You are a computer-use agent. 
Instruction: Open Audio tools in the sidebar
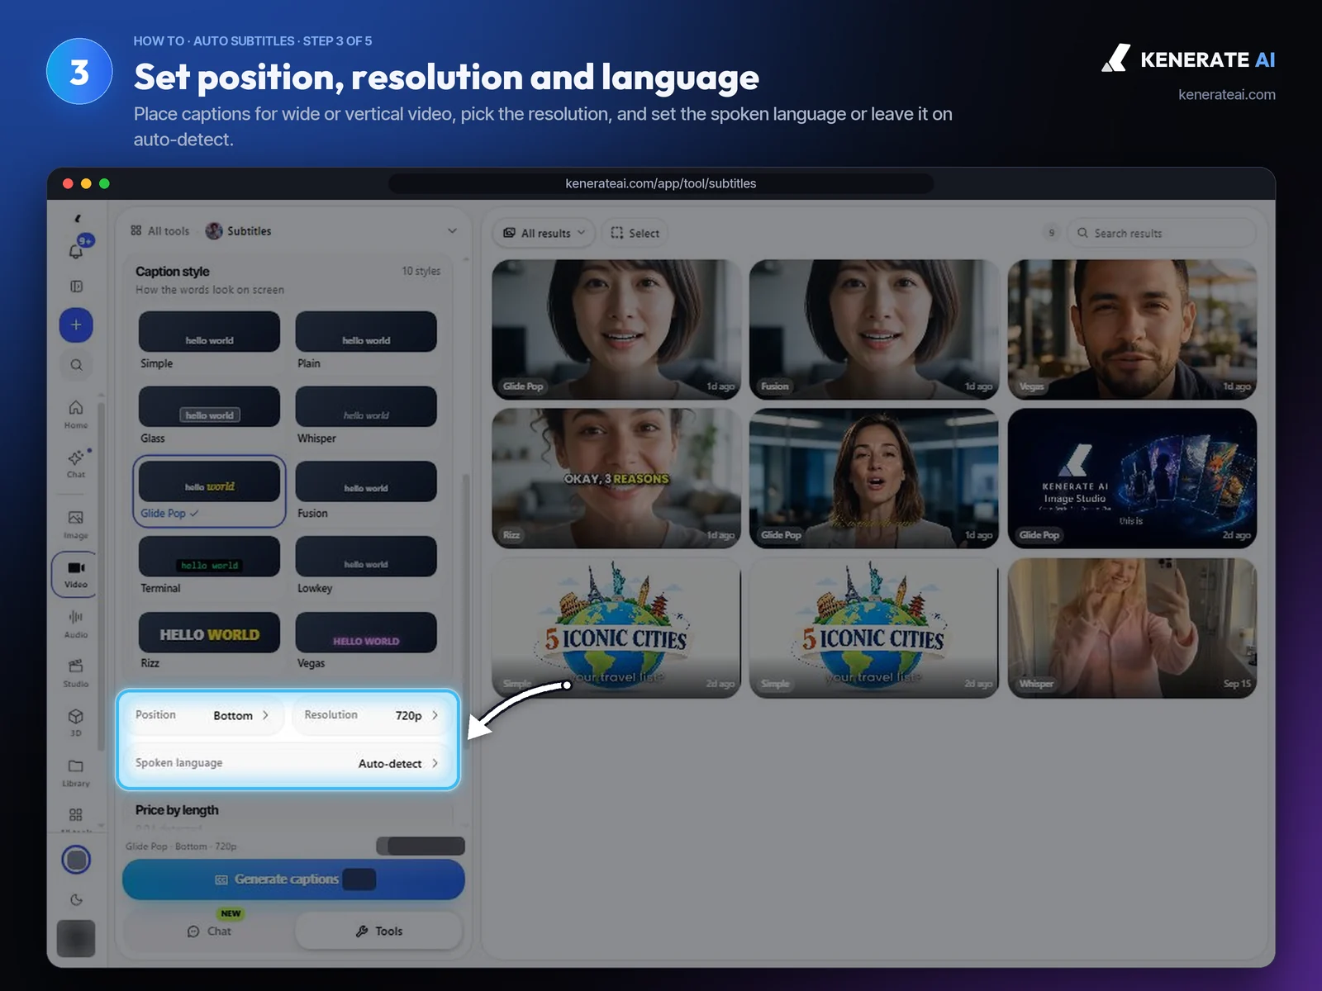76,624
